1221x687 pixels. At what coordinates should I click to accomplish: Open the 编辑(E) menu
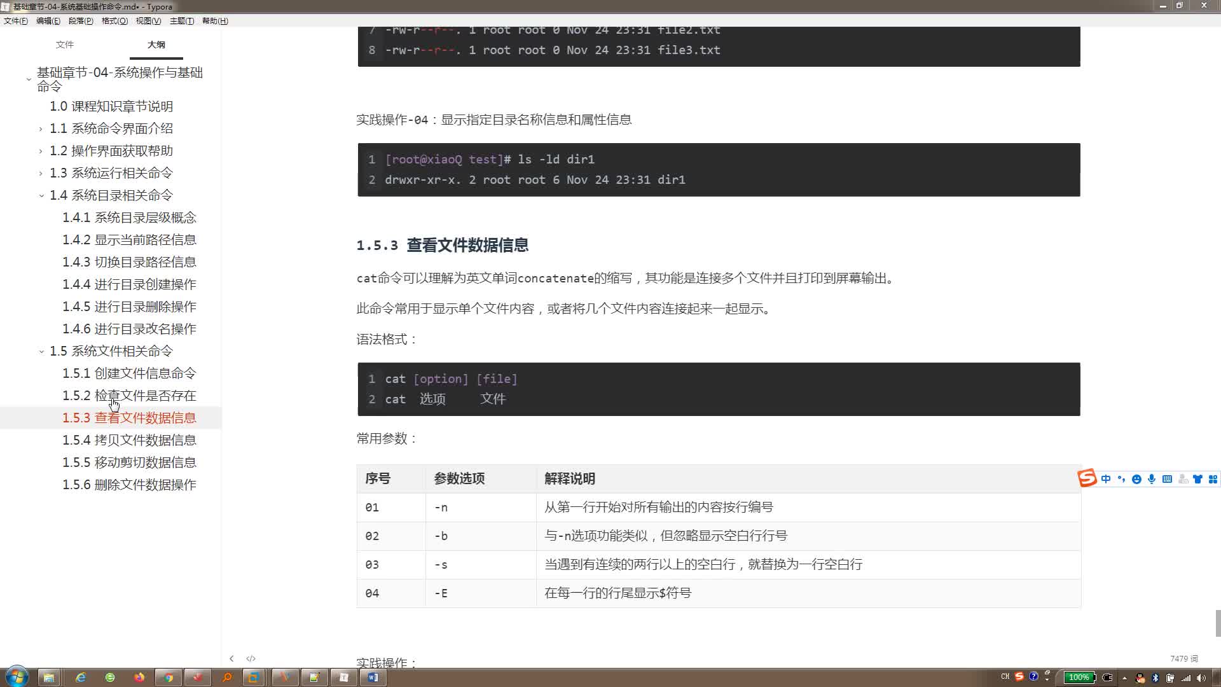[x=48, y=21]
